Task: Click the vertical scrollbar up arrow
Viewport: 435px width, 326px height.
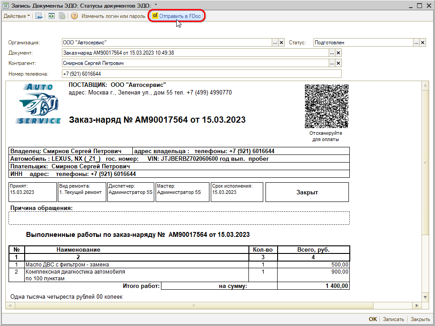Action: coord(425,86)
